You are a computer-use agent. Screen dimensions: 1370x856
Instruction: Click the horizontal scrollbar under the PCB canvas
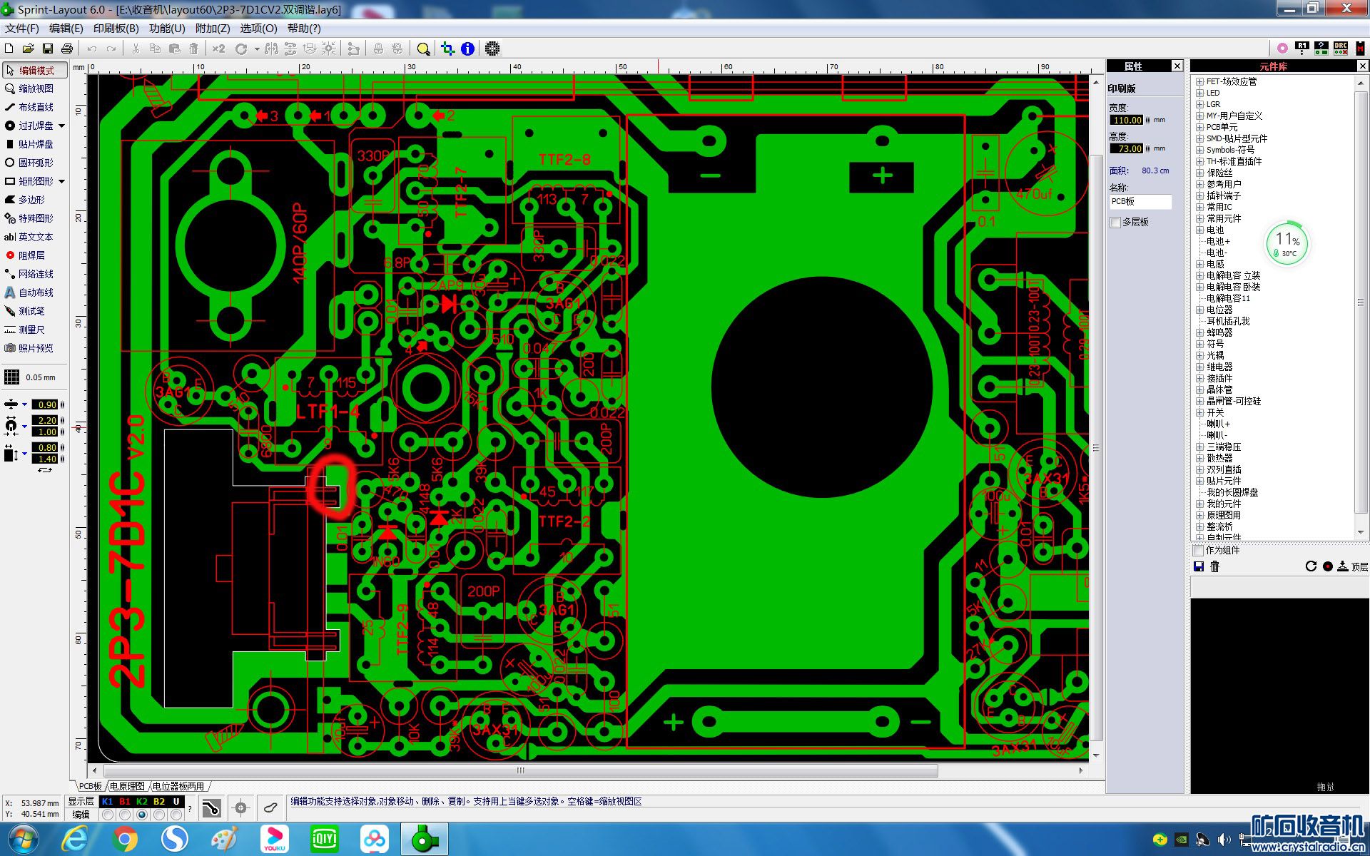(520, 770)
